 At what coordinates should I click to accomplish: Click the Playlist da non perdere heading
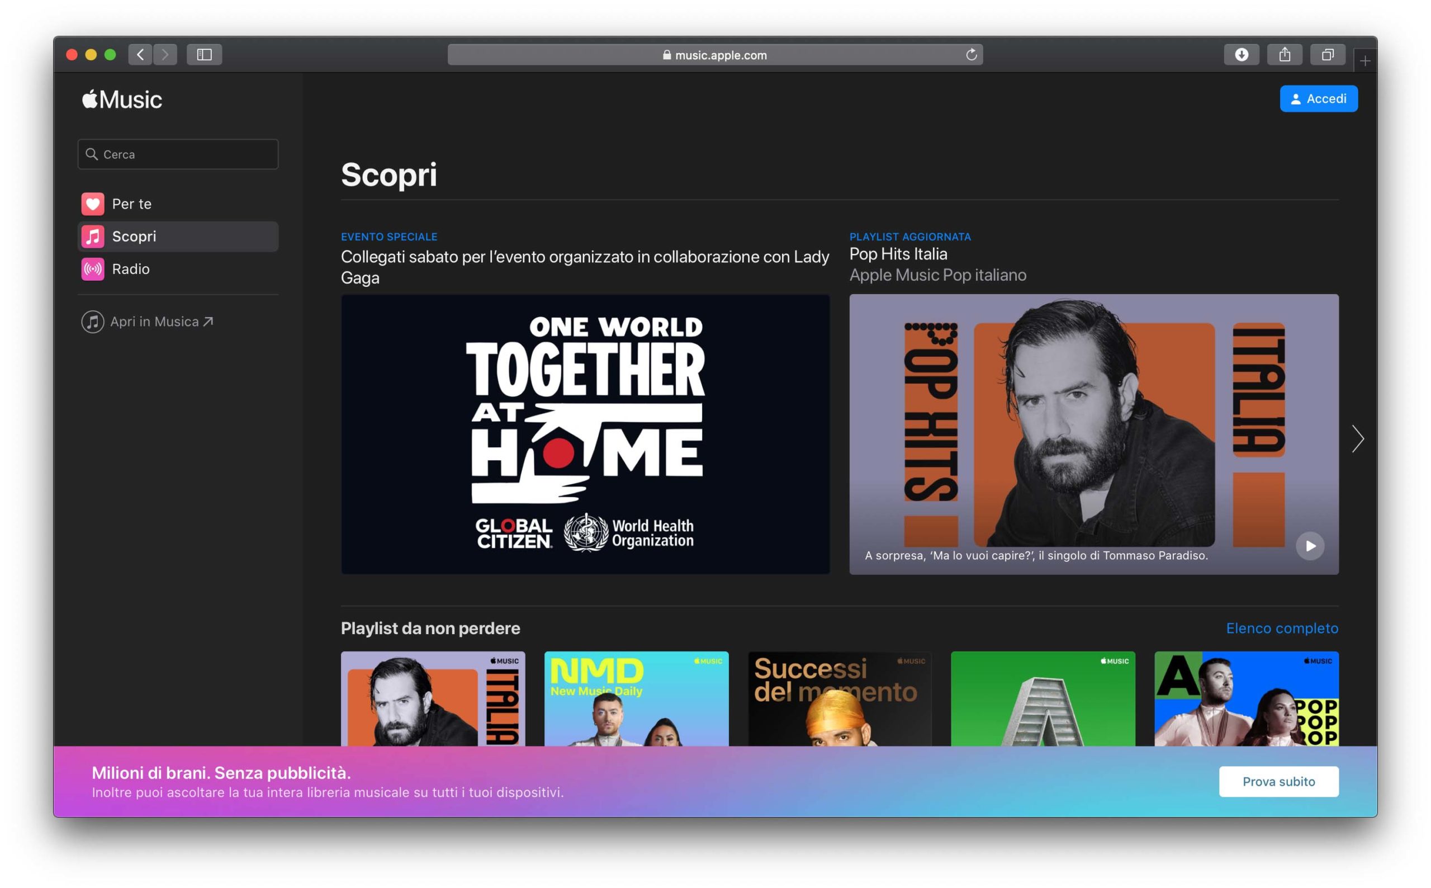coord(430,628)
